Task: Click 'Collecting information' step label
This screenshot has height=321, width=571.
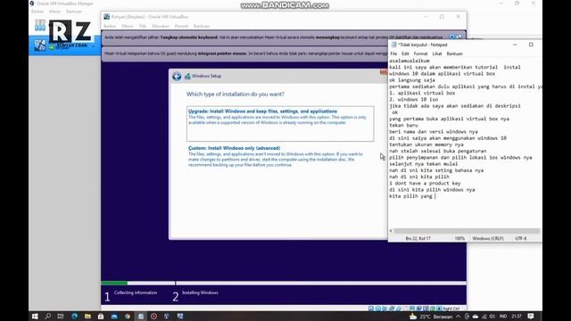Action: 136,292
